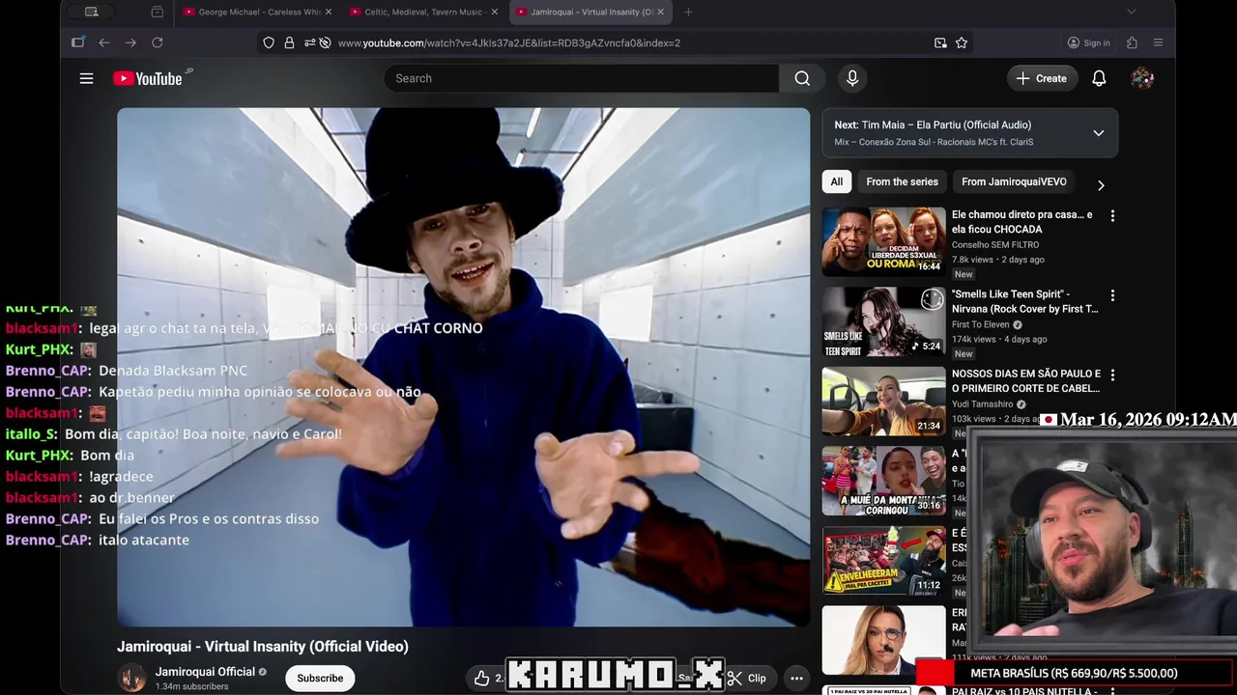Viewport: 1237px width, 695px height.
Task: Open Ele chamou direto pra casa thumbnail
Action: pyautogui.click(x=884, y=241)
